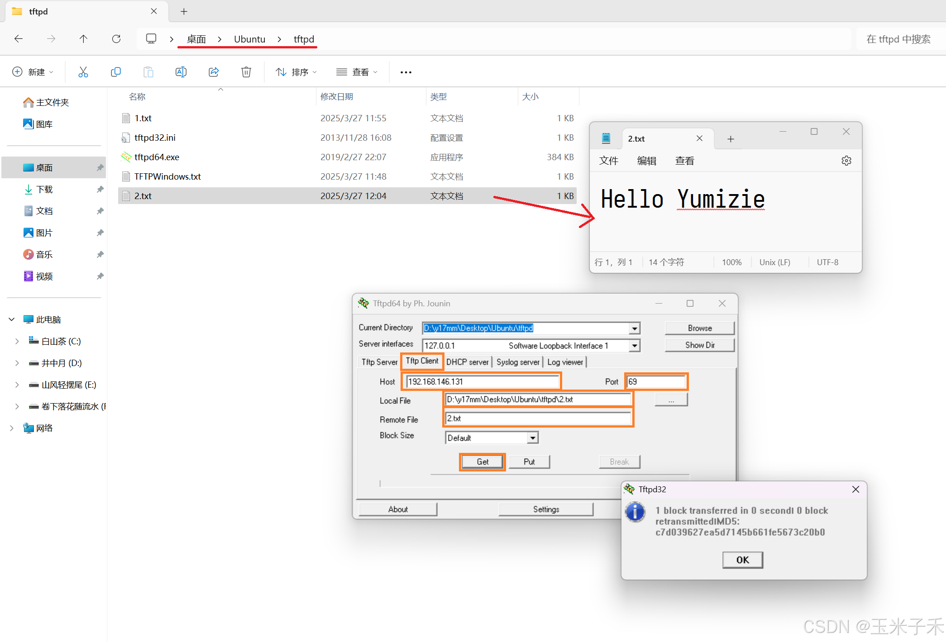The width and height of the screenshot is (946, 642).
Task: Click the Cut scissors icon in the toolbar
Action: 83,72
